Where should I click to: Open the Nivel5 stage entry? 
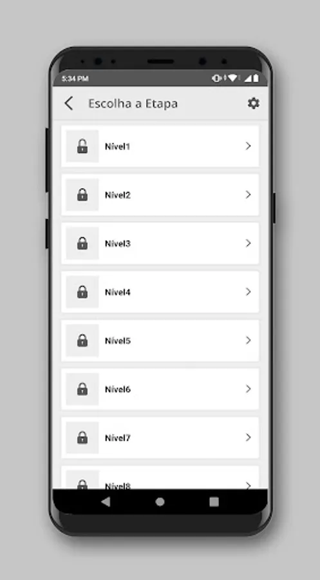tap(160, 341)
